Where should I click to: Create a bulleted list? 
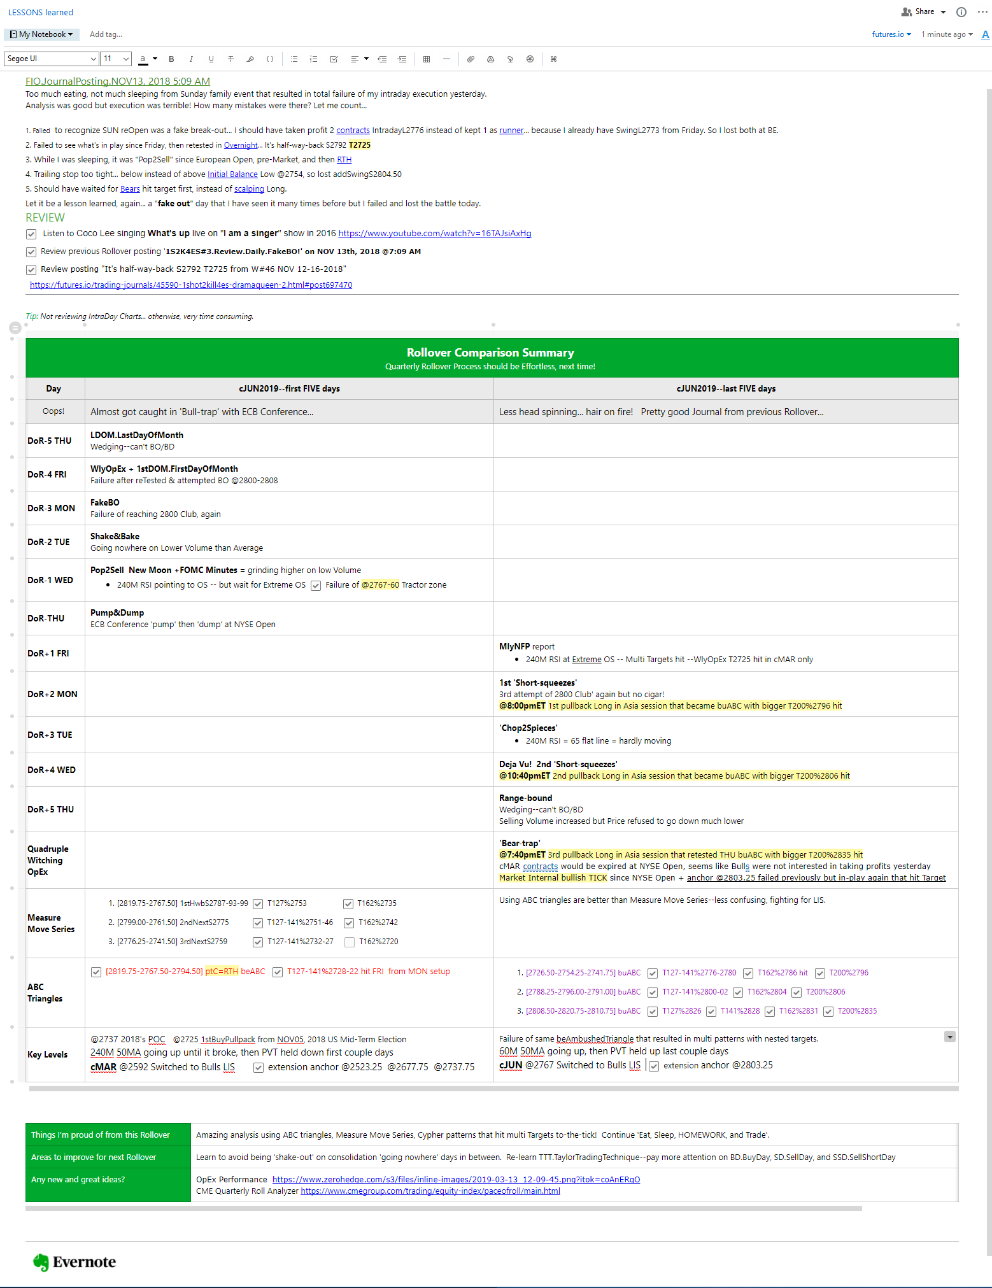294,59
